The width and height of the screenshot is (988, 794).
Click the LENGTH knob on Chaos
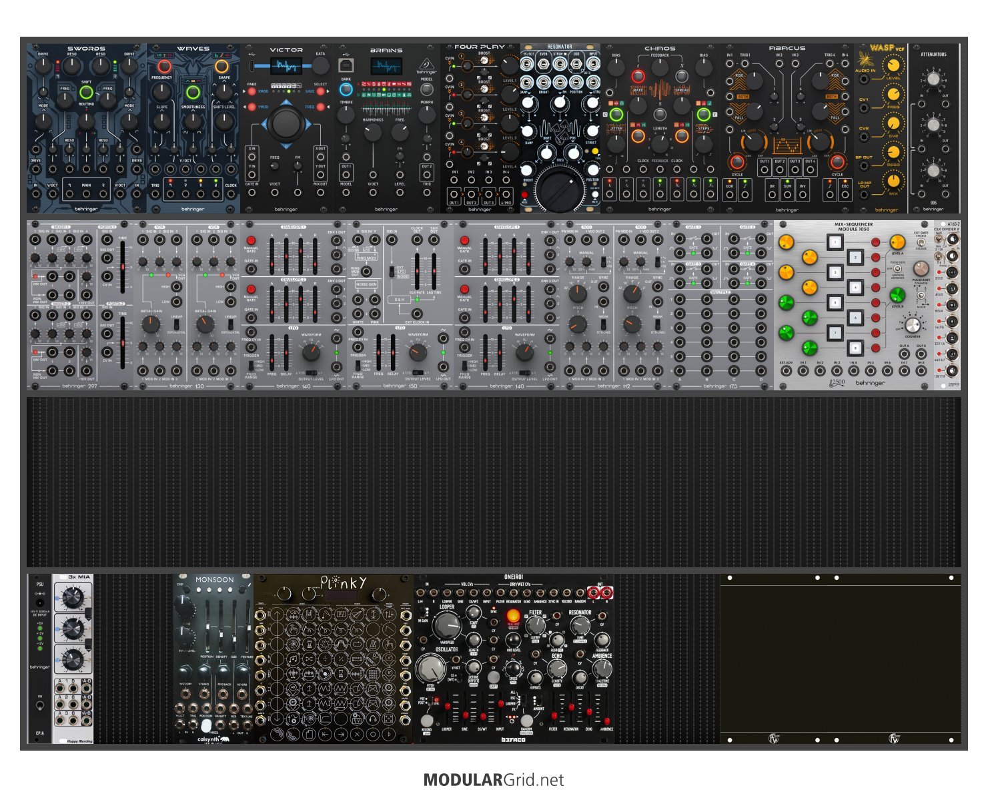pyautogui.click(x=660, y=143)
